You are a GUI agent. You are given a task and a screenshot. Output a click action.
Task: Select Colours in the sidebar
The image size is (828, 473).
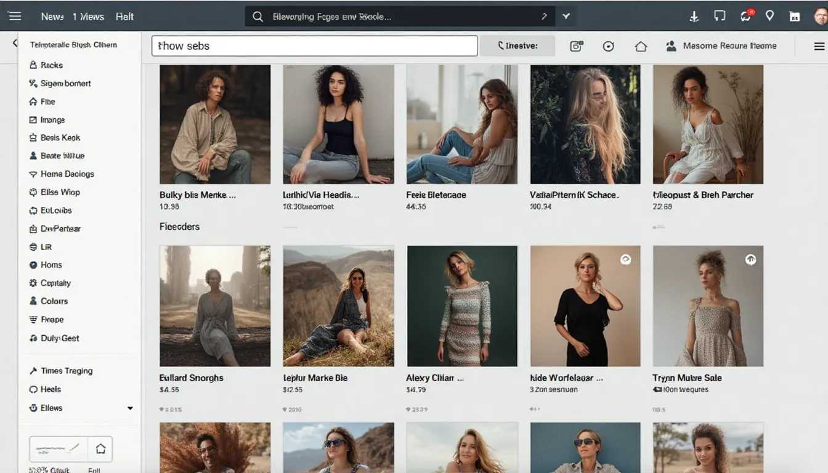click(48, 301)
